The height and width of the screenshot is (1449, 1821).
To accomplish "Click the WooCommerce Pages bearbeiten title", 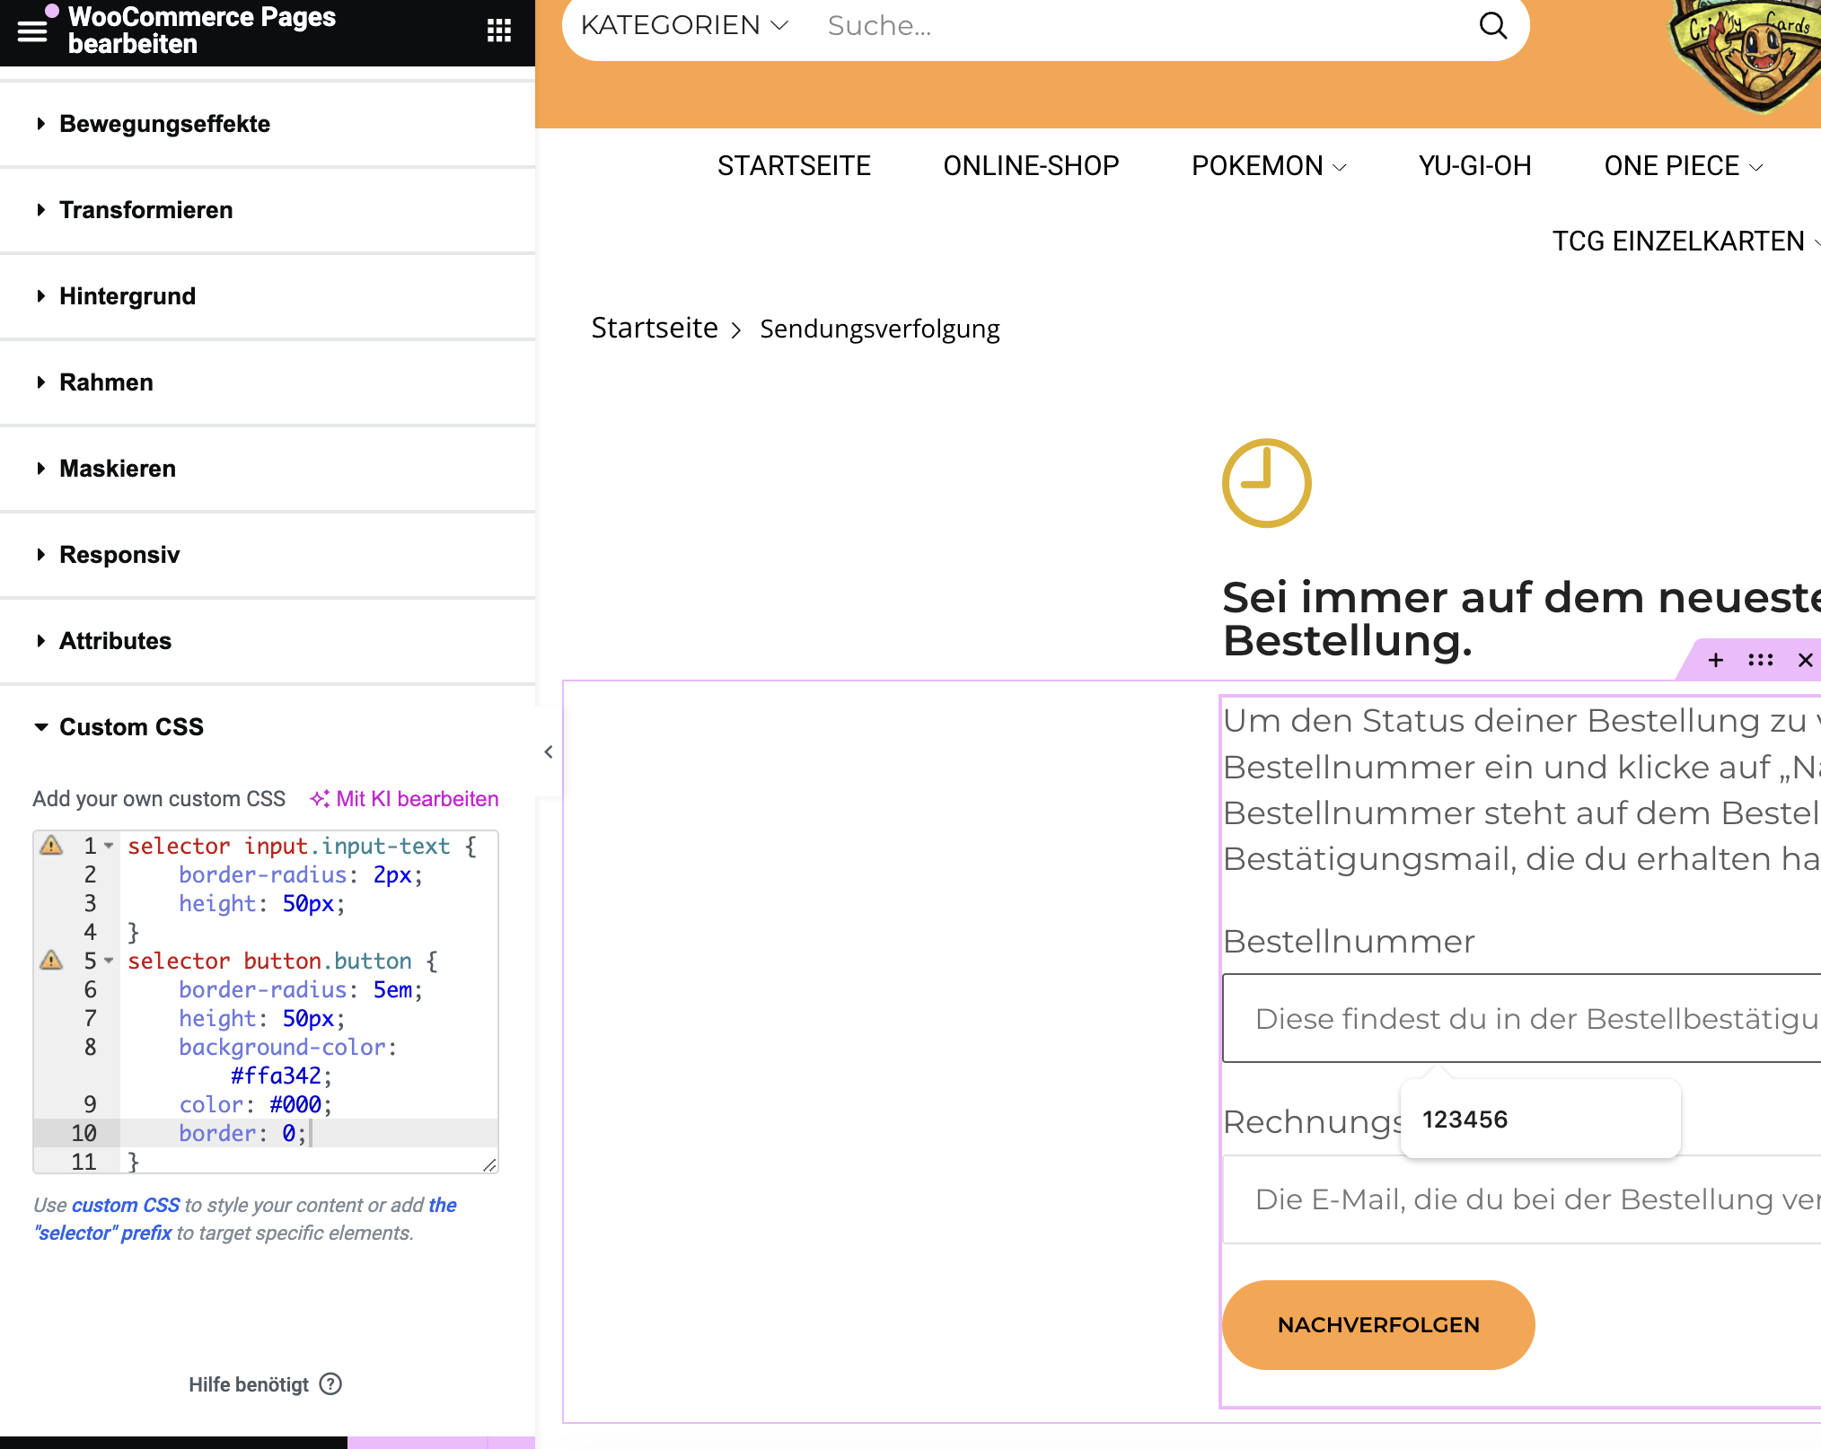I will (202, 30).
